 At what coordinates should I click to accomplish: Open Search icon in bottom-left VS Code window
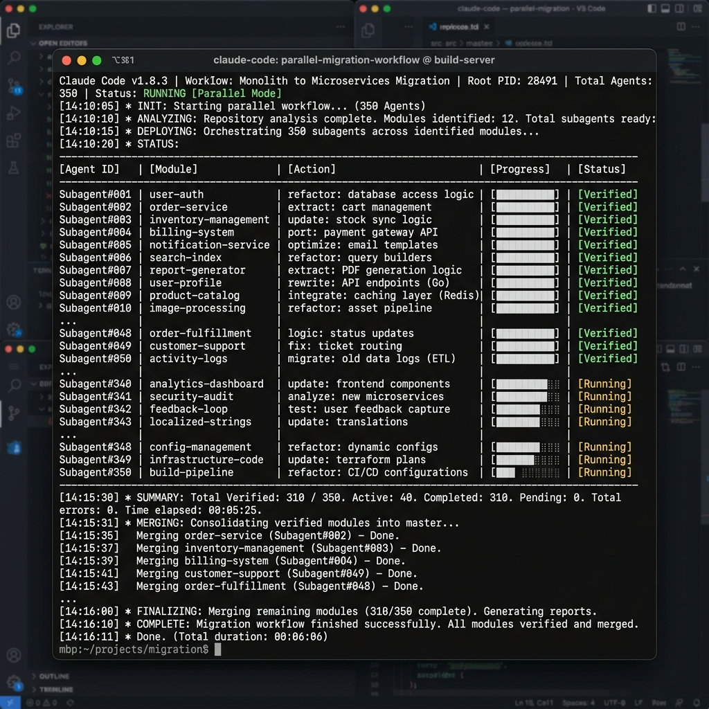pyautogui.click(x=14, y=385)
